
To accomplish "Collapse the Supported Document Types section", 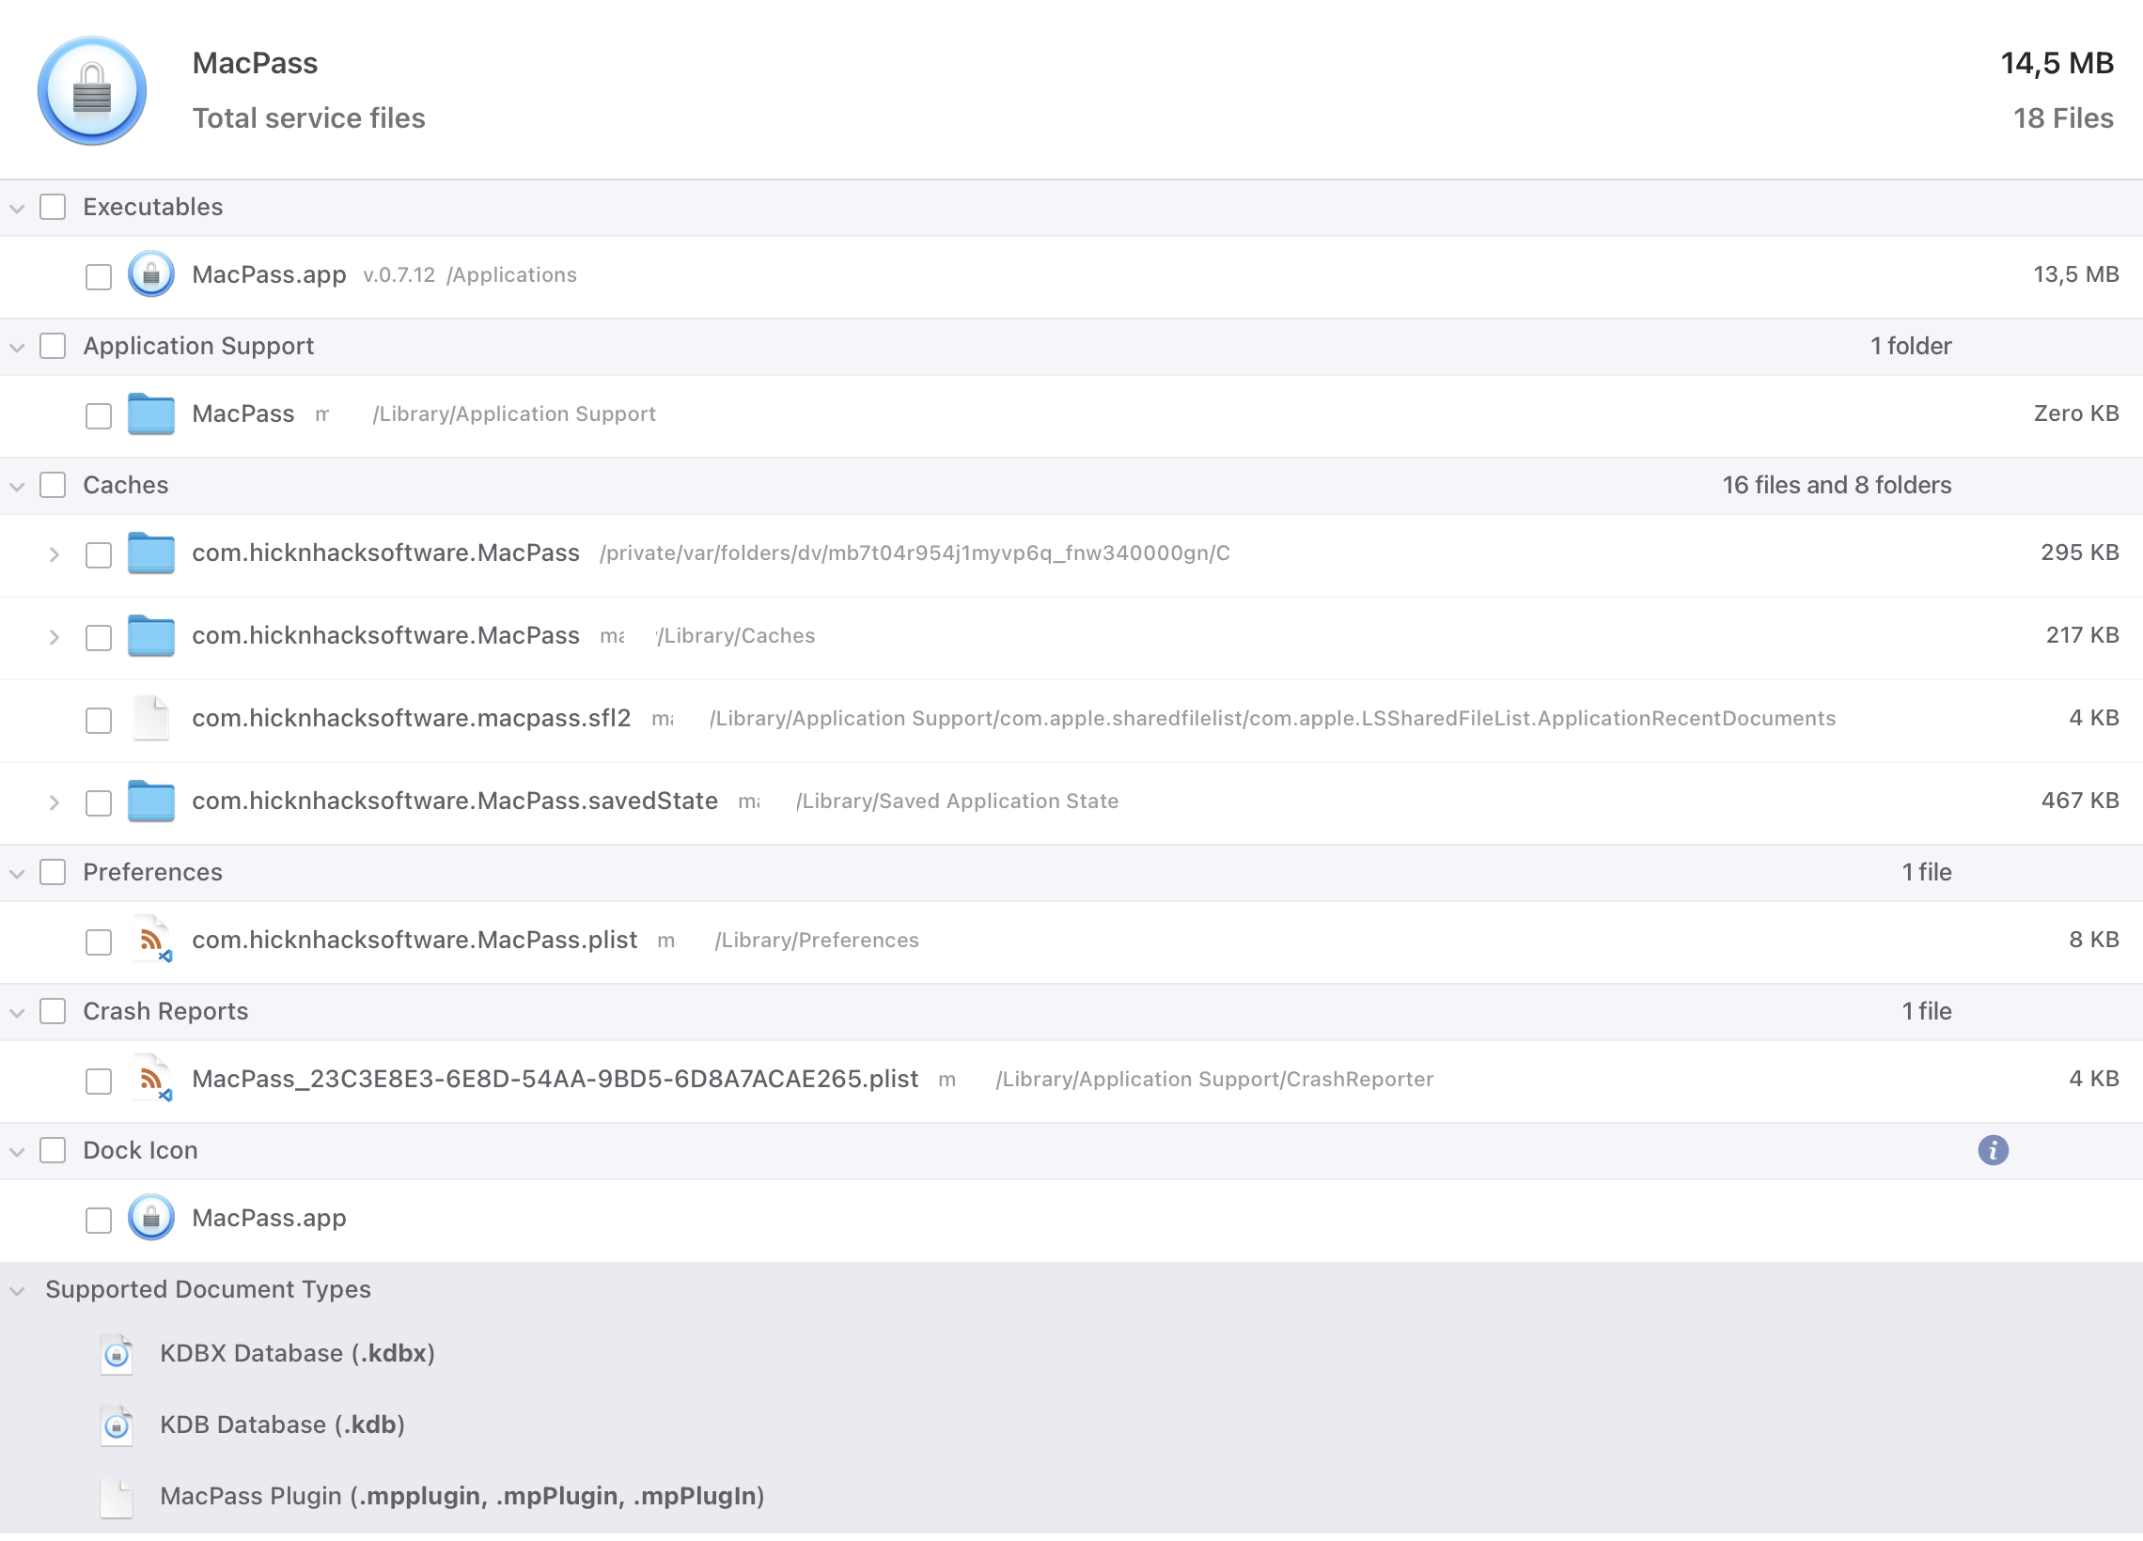I will pos(17,1289).
